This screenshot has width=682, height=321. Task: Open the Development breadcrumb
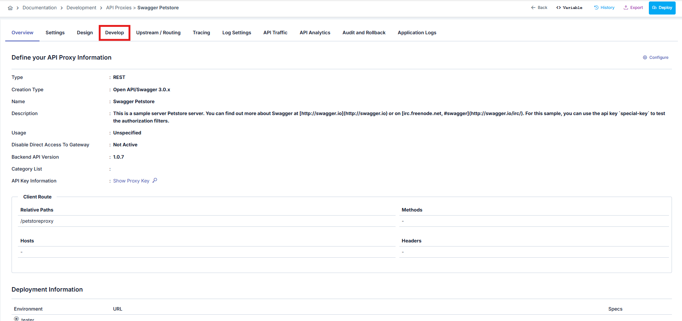[x=81, y=8]
